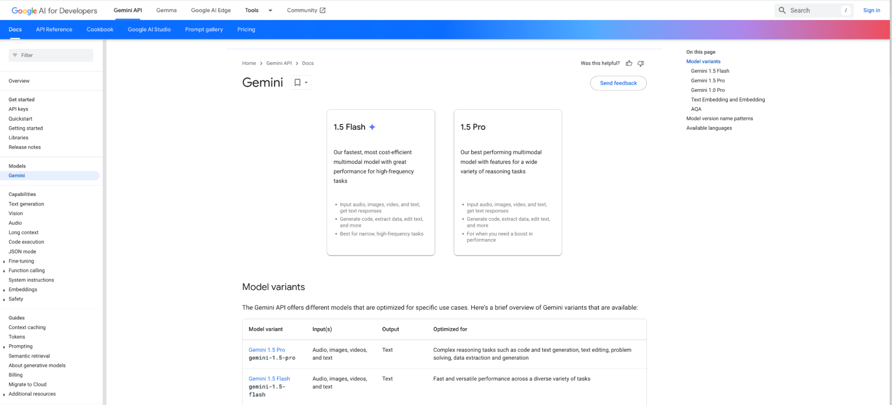
Task: Jump to Gemini 1.5 Pro in page outline
Action: point(708,81)
